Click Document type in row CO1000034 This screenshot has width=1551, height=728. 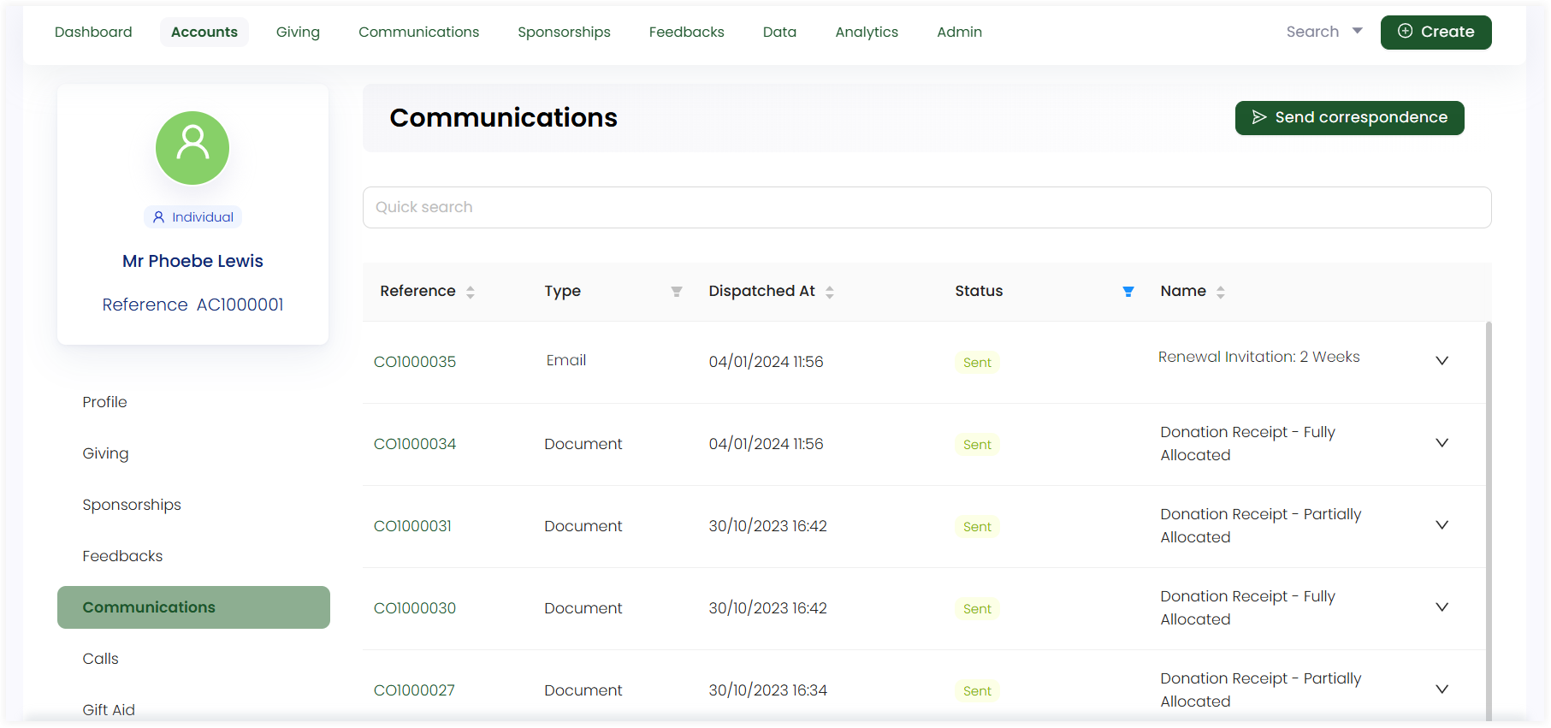click(x=583, y=444)
